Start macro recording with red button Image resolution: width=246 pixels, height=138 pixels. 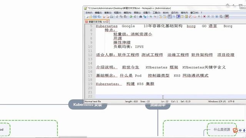coord(204,16)
